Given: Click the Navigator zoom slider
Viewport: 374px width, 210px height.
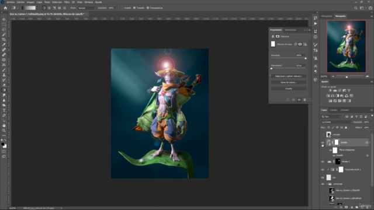Looking at the screenshot, I should 347,77.
